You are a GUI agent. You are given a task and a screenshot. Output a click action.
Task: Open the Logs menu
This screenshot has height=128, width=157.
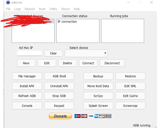18,9
